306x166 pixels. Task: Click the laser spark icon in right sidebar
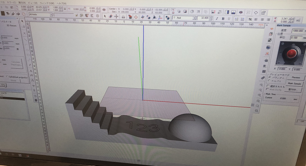pos(271,29)
